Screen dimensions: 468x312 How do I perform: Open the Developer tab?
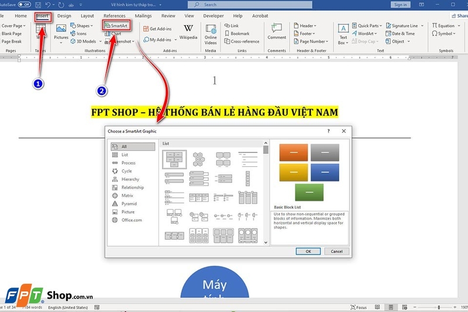pos(214,16)
